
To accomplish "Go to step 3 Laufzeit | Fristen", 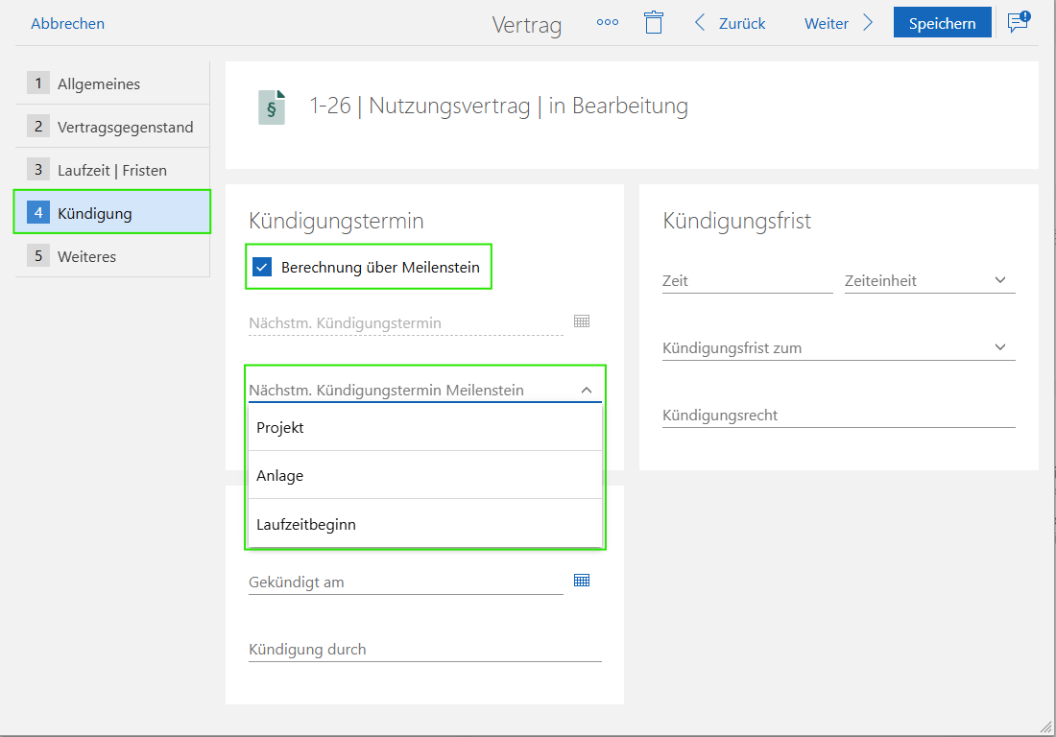I will 111,170.
